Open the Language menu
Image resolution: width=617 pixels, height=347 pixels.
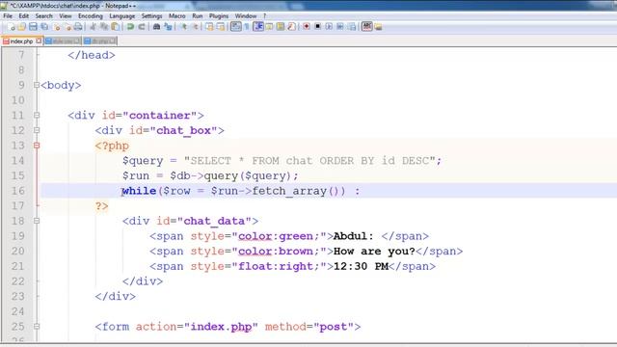pyautogui.click(x=122, y=15)
